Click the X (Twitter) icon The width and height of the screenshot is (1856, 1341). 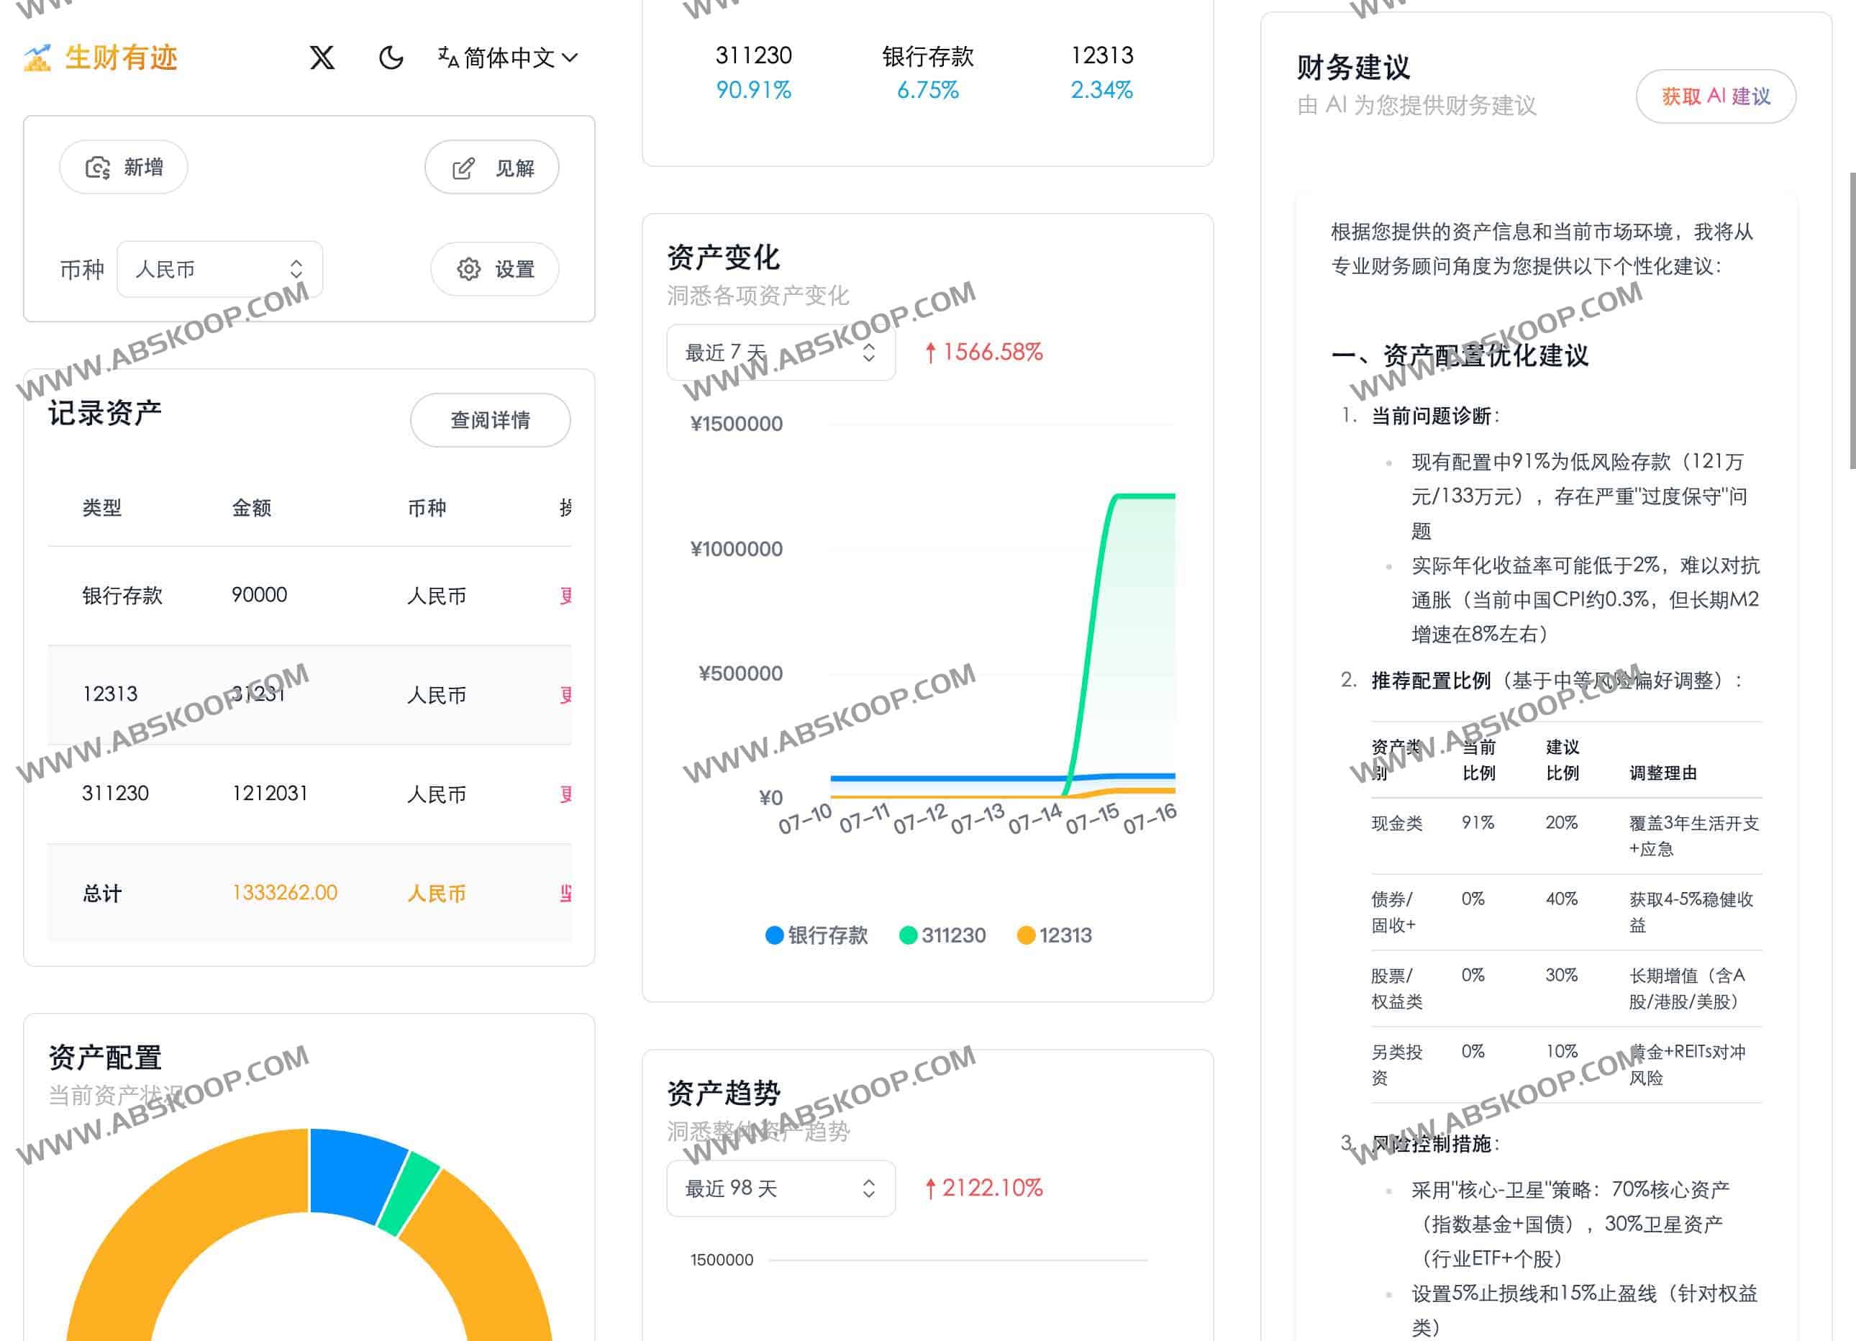[x=322, y=58]
